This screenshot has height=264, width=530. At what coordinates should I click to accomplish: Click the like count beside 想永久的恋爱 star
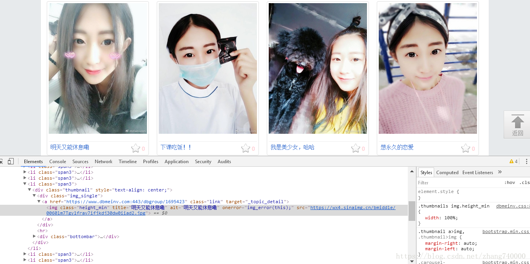tap(473, 149)
